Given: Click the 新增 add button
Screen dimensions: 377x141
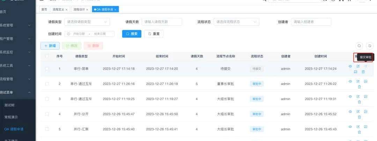Looking at the screenshot, I should 50,46.
